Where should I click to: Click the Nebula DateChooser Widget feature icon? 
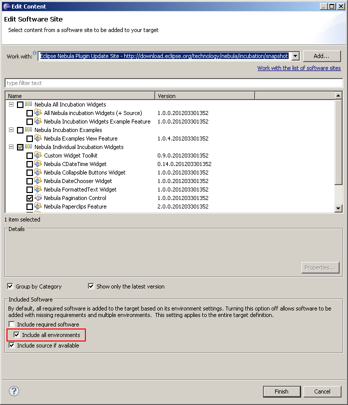tap(38, 181)
